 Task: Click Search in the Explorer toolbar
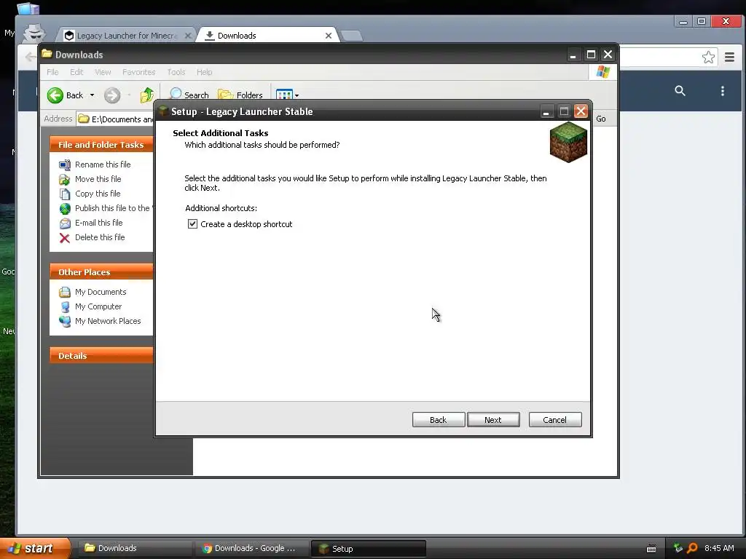click(189, 94)
